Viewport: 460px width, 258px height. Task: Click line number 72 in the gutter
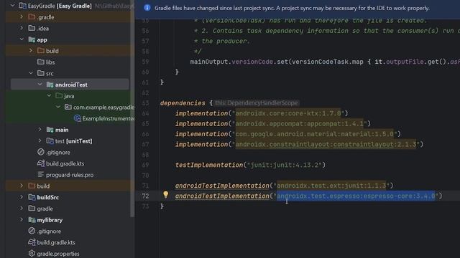pos(145,196)
